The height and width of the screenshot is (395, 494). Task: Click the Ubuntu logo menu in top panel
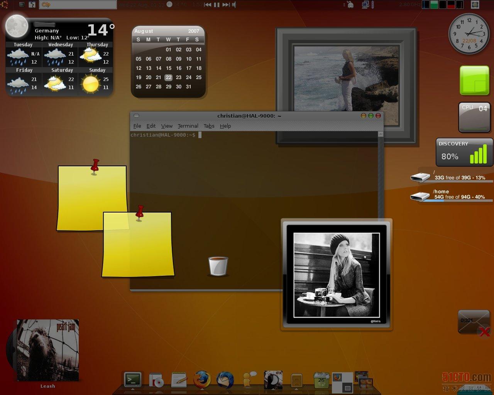click(x=5, y=5)
